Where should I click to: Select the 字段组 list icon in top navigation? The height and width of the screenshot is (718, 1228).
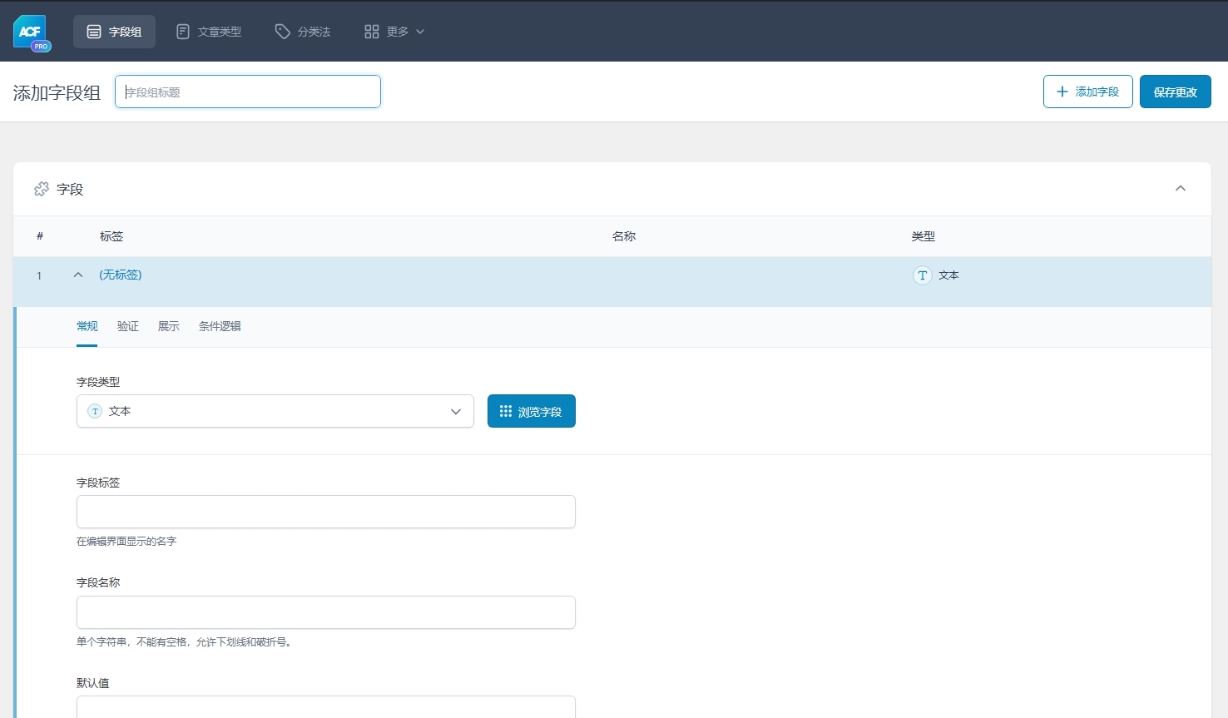(93, 31)
